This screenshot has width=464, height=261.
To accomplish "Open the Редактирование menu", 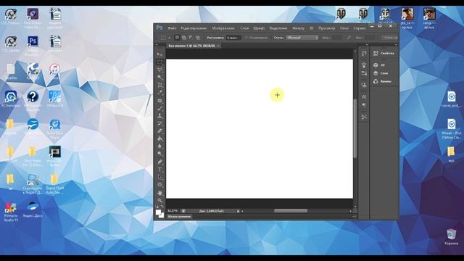I will click(194, 28).
